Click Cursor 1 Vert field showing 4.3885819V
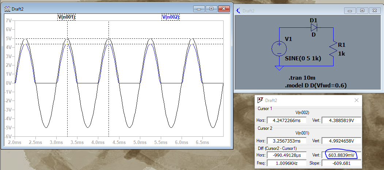Image resolution: width=384 pixels, height=170 pixels. coord(341,120)
